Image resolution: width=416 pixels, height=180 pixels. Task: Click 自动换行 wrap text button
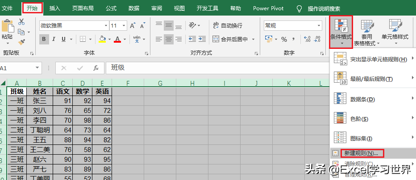click(228, 25)
